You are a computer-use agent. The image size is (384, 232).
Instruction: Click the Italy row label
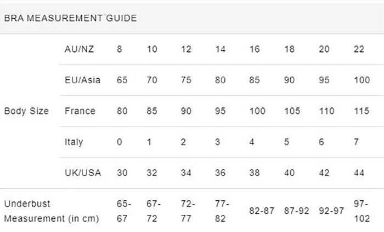(x=74, y=142)
